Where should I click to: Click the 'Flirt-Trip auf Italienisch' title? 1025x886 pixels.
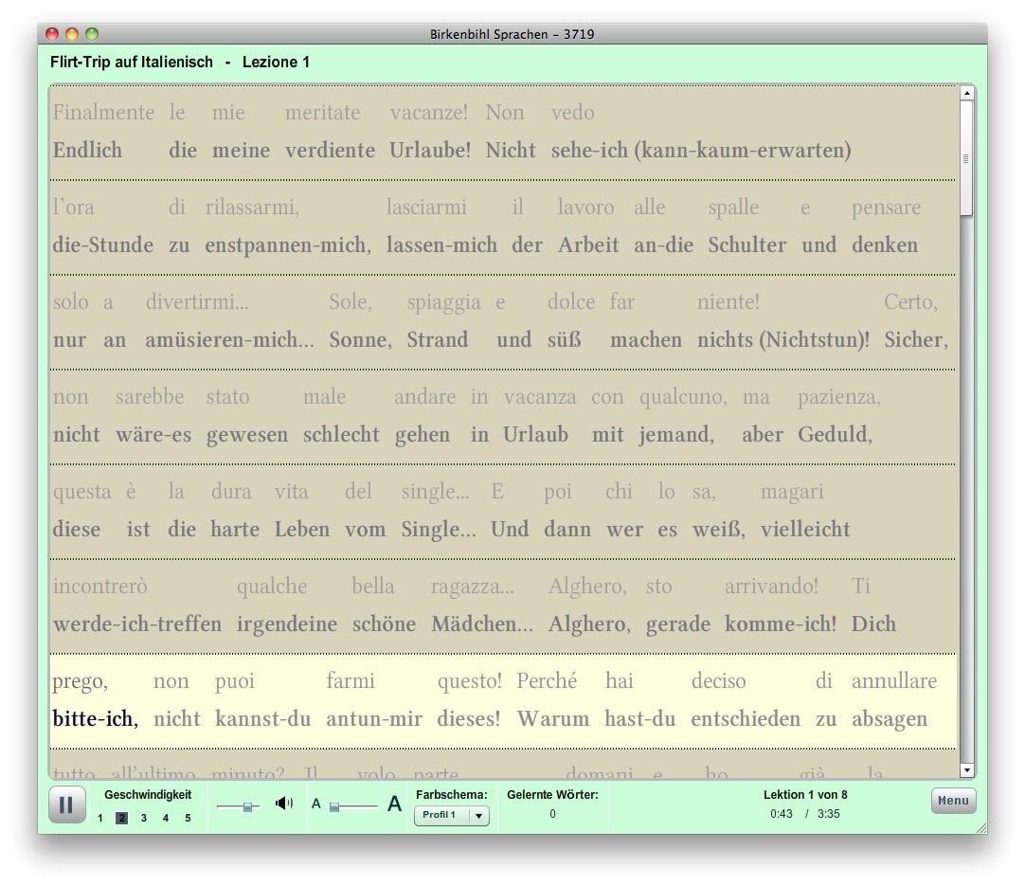tap(132, 63)
